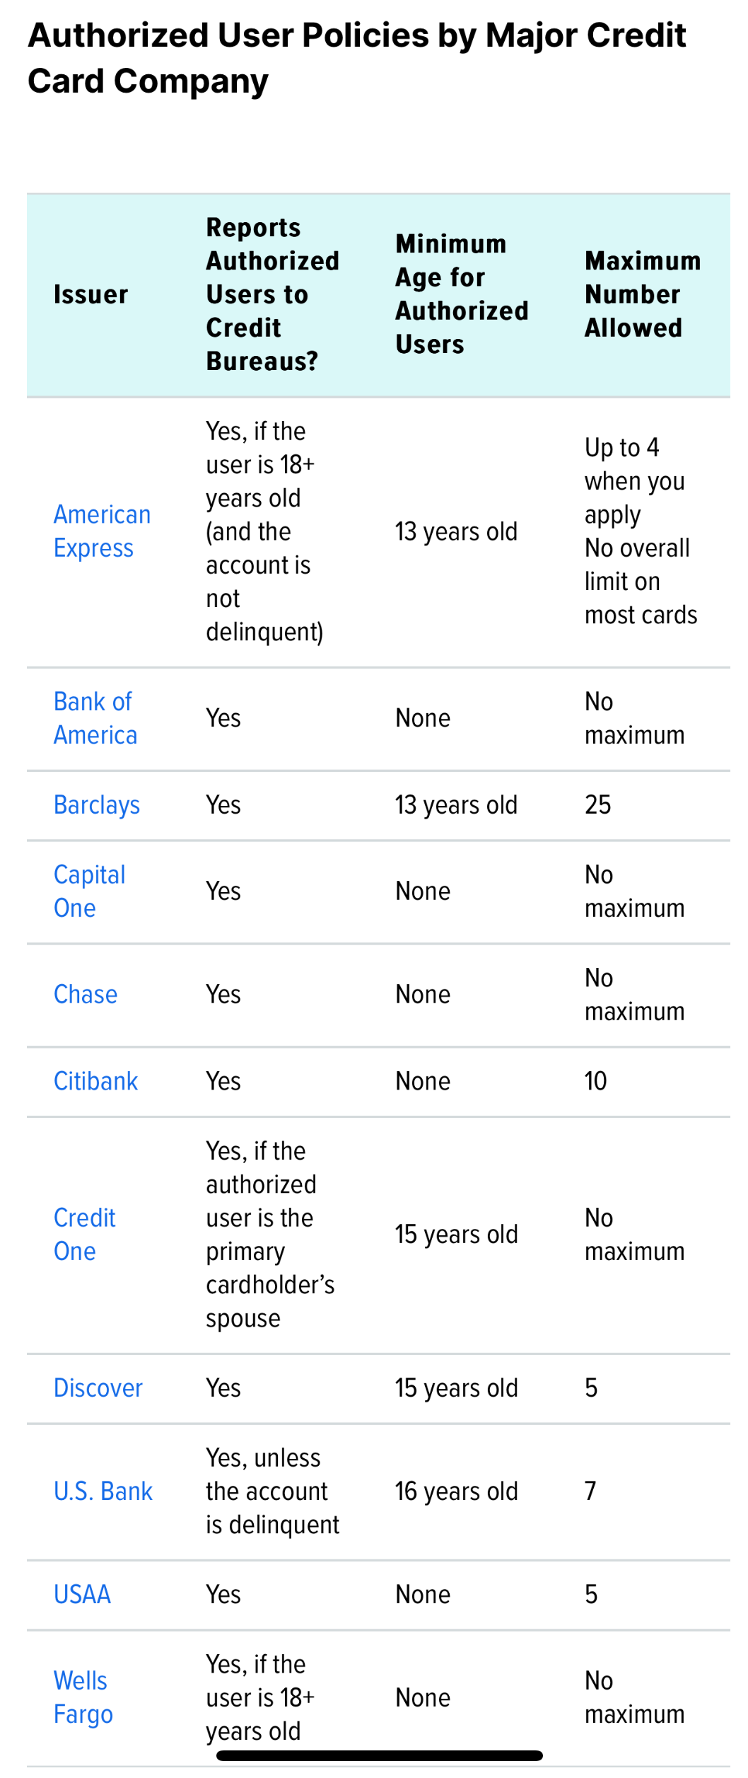Click Citibank's maximum allowed value 10

click(x=595, y=1082)
